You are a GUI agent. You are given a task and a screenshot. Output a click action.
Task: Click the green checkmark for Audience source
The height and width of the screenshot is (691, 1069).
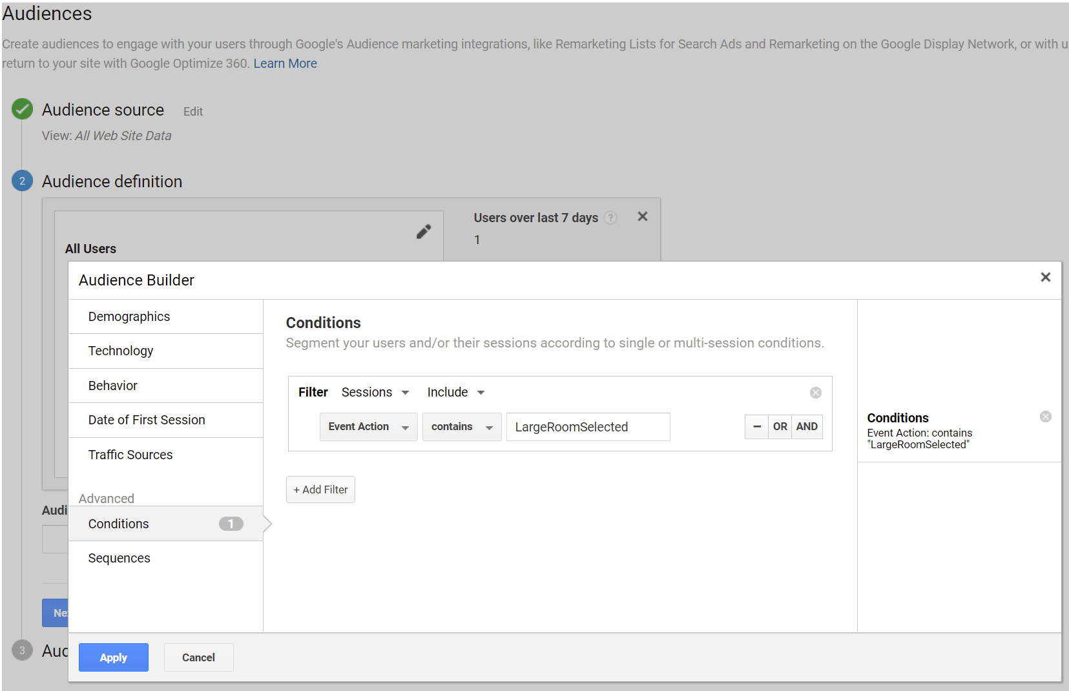point(23,109)
